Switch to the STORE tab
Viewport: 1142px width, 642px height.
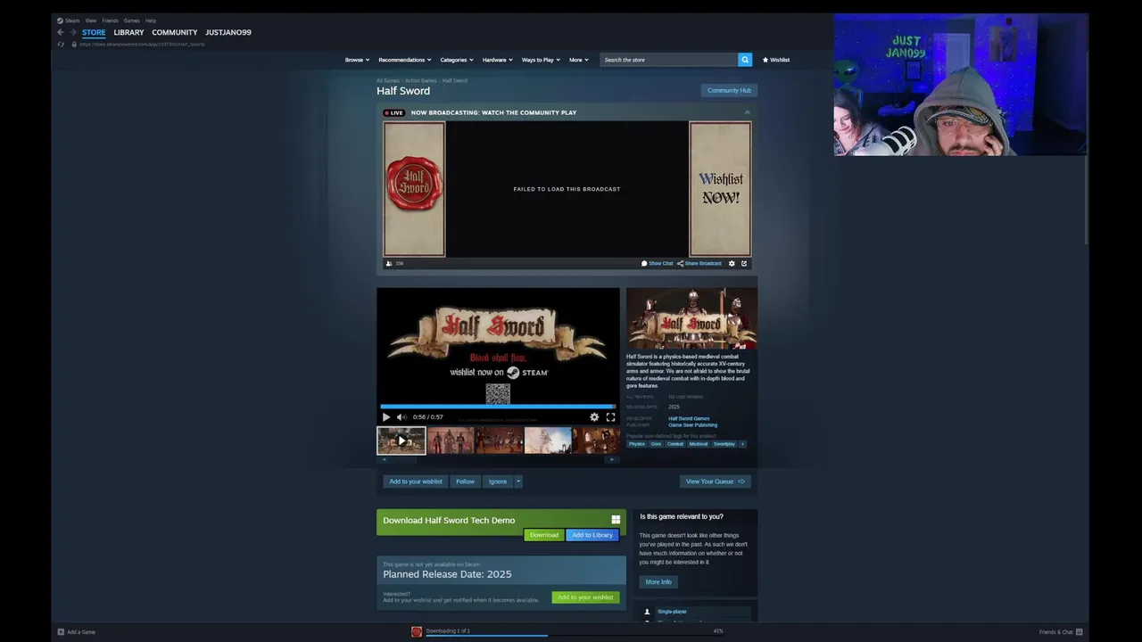tap(94, 32)
